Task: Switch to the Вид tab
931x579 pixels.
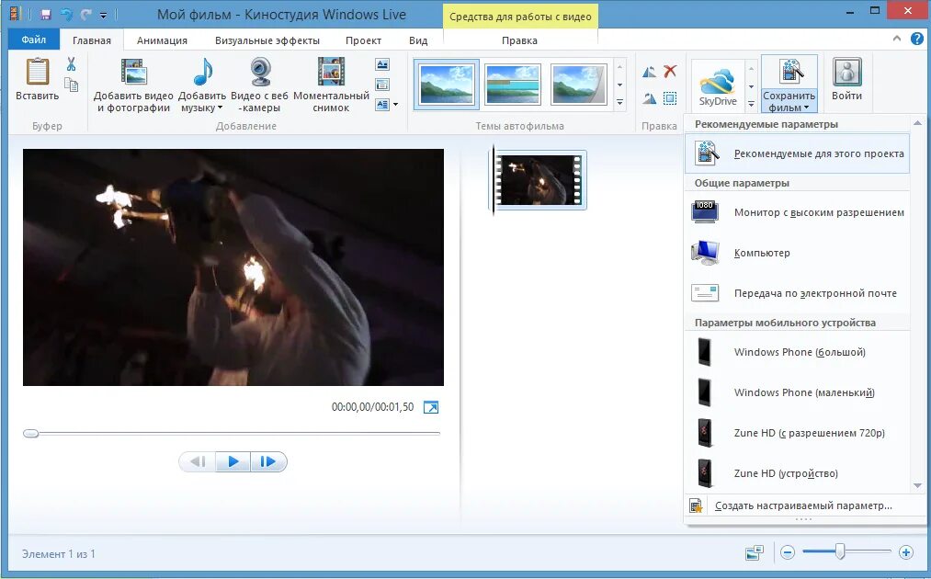Action: click(418, 40)
